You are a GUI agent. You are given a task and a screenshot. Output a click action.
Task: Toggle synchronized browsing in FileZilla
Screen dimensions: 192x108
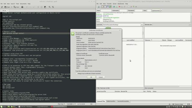133,7
